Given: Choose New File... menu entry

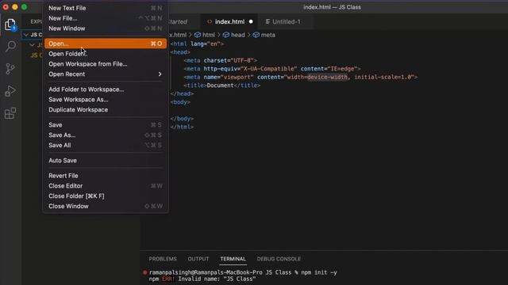Looking at the screenshot, I should (106, 18).
